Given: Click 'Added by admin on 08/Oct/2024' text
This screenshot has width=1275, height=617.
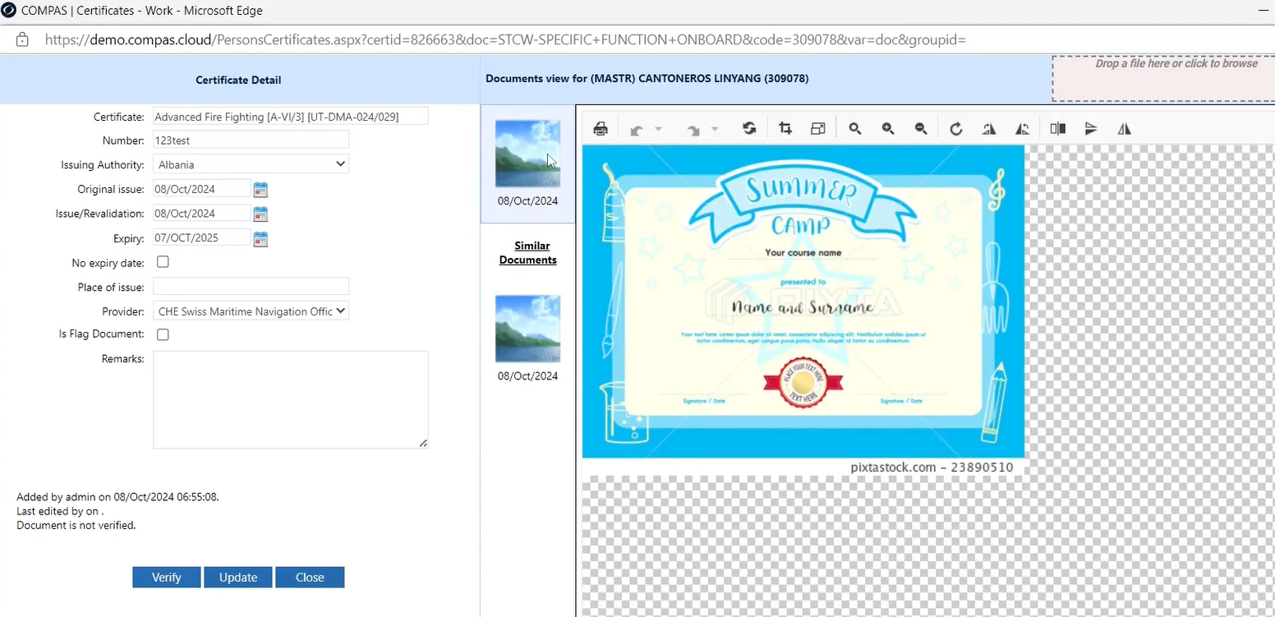Looking at the screenshot, I should 117,497.
